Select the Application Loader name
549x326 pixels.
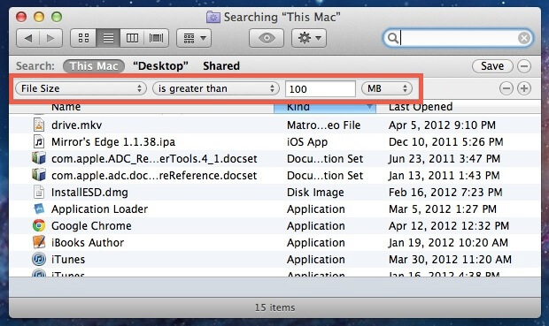point(99,209)
